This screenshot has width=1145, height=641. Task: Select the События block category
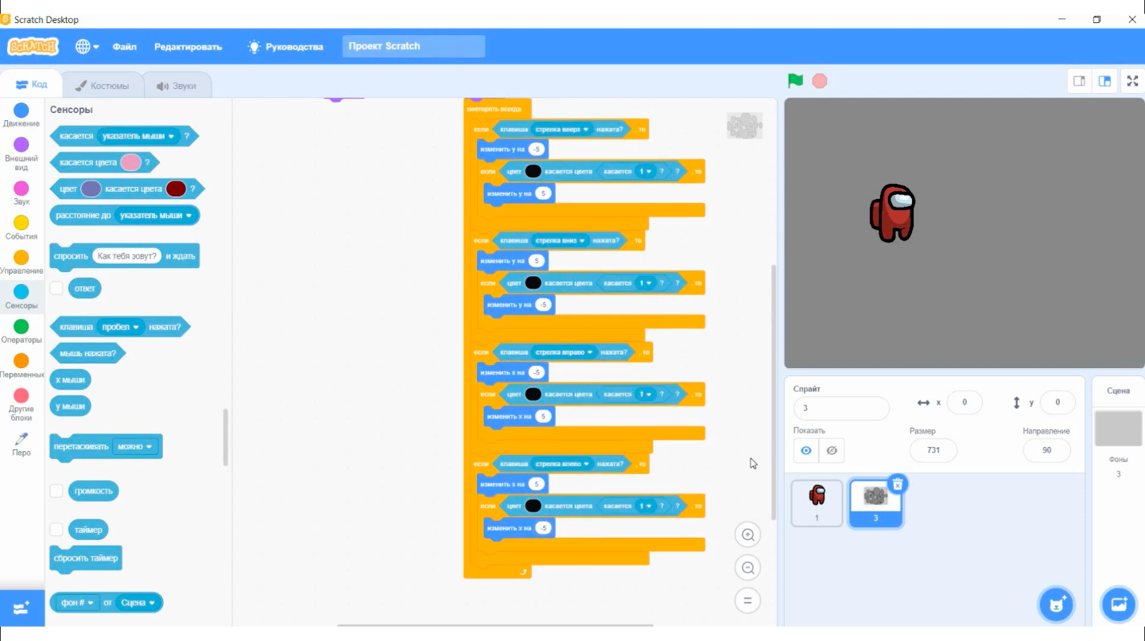21,227
